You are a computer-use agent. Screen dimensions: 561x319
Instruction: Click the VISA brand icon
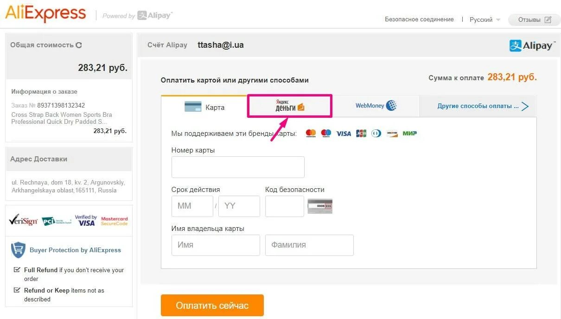tap(344, 134)
